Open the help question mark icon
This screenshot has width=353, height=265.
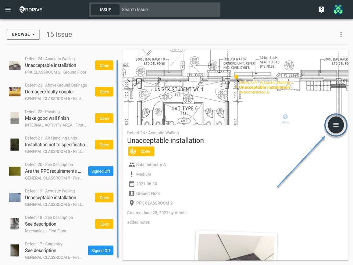tap(321, 10)
